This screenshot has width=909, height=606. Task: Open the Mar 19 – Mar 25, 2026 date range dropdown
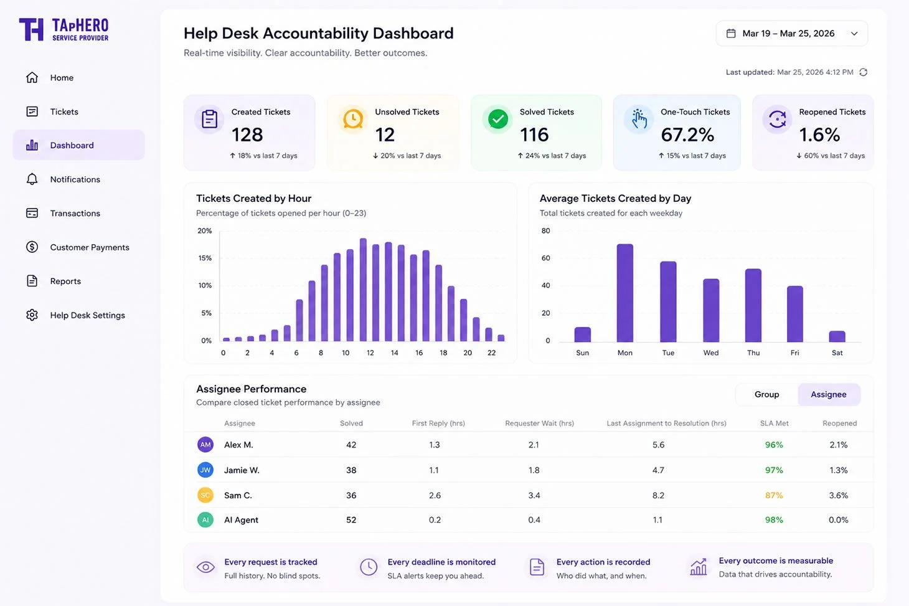791,34
